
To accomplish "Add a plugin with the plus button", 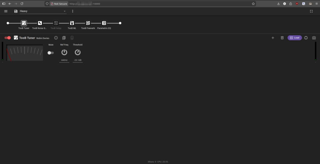I will coord(273,38).
